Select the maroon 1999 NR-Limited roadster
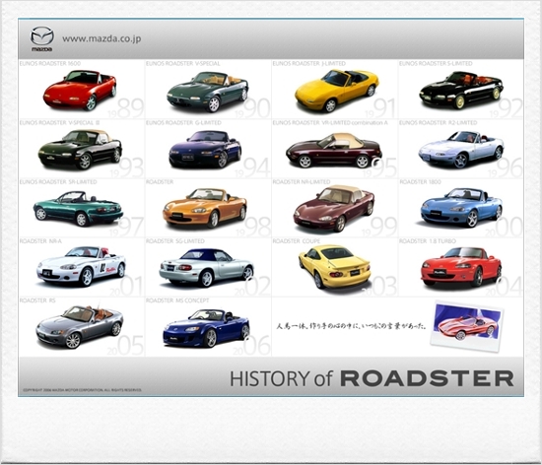Viewport: 542px width, 465px height. [334, 208]
